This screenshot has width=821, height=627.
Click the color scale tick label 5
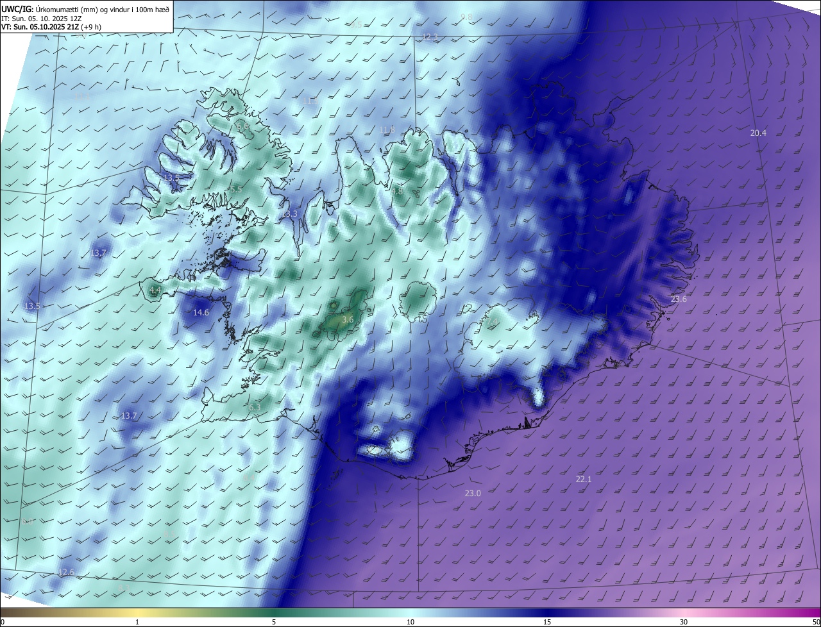click(274, 622)
